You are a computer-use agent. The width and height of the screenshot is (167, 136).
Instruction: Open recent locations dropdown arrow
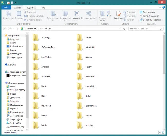14,29
